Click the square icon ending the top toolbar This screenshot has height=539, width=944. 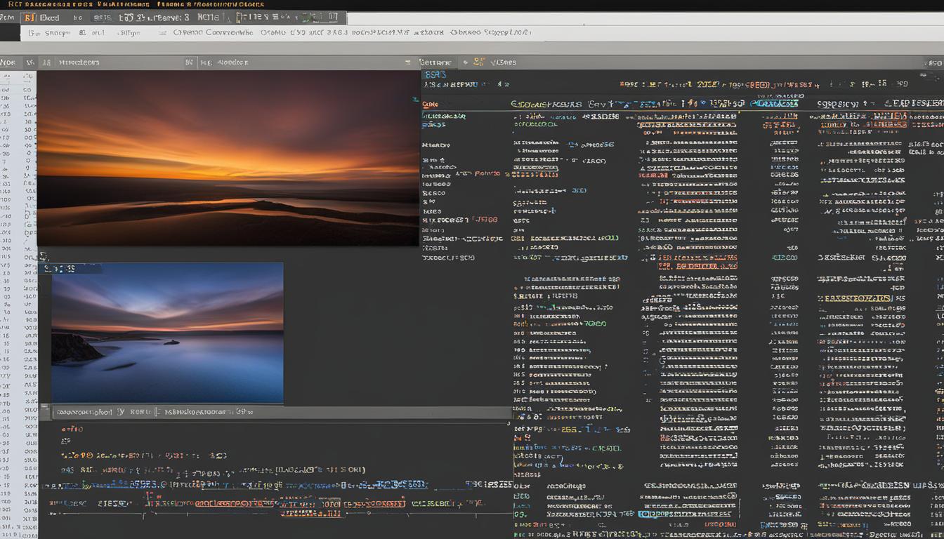click(334, 18)
